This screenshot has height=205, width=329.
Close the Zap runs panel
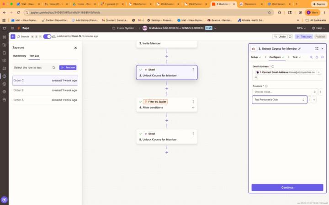(x=75, y=47)
